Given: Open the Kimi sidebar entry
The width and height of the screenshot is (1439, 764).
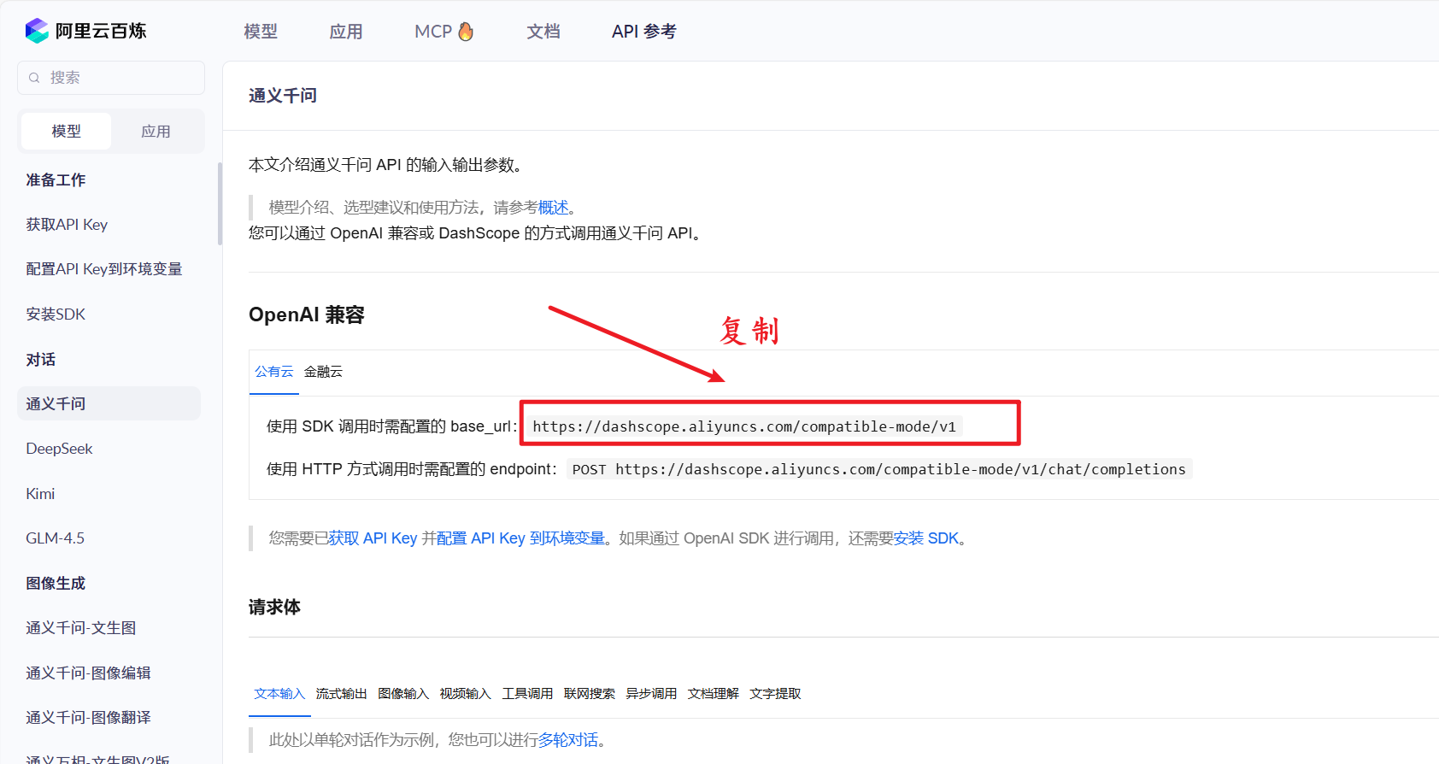Looking at the screenshot, I should point(40,494).
